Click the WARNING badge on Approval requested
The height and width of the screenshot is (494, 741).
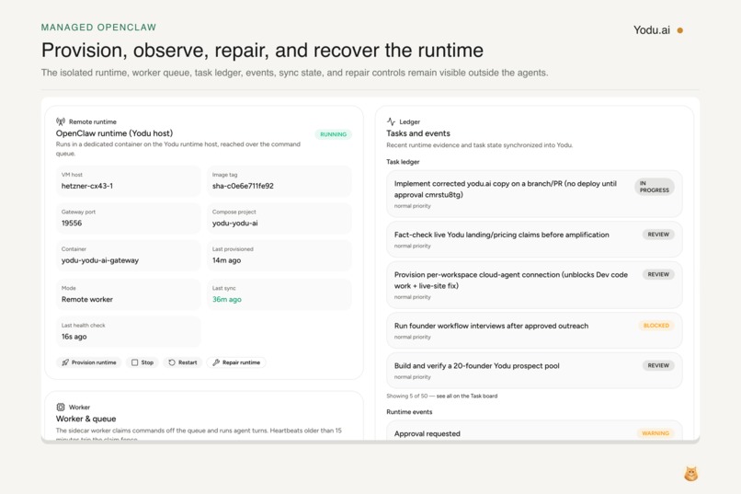pyautogui.click(x=655, y=433)
